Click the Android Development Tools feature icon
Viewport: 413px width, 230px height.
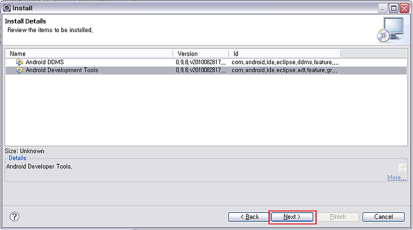coord(20,70)
